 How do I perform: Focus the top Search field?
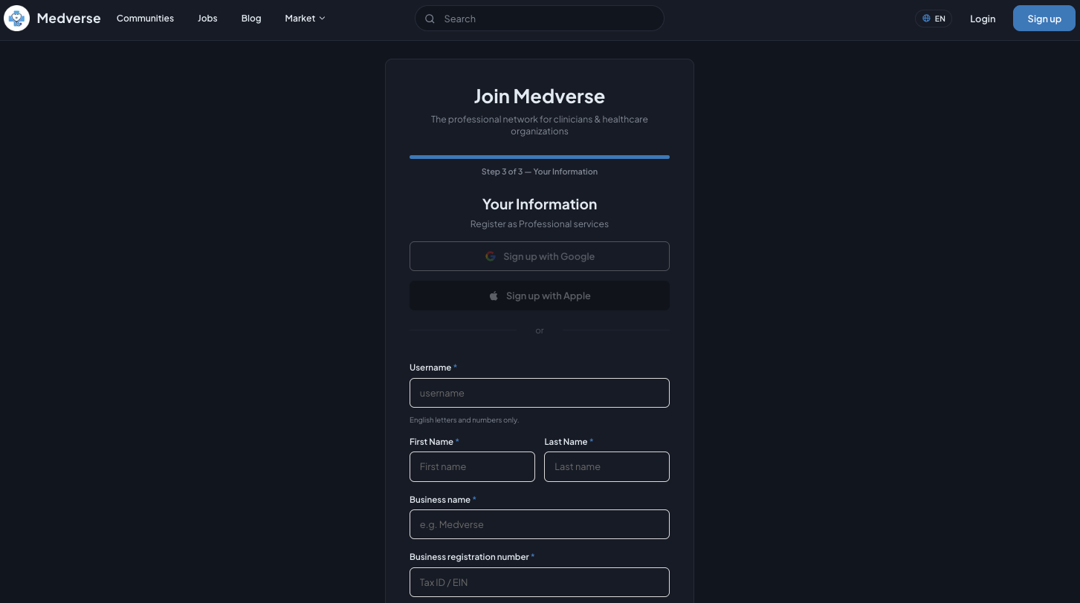540,19
